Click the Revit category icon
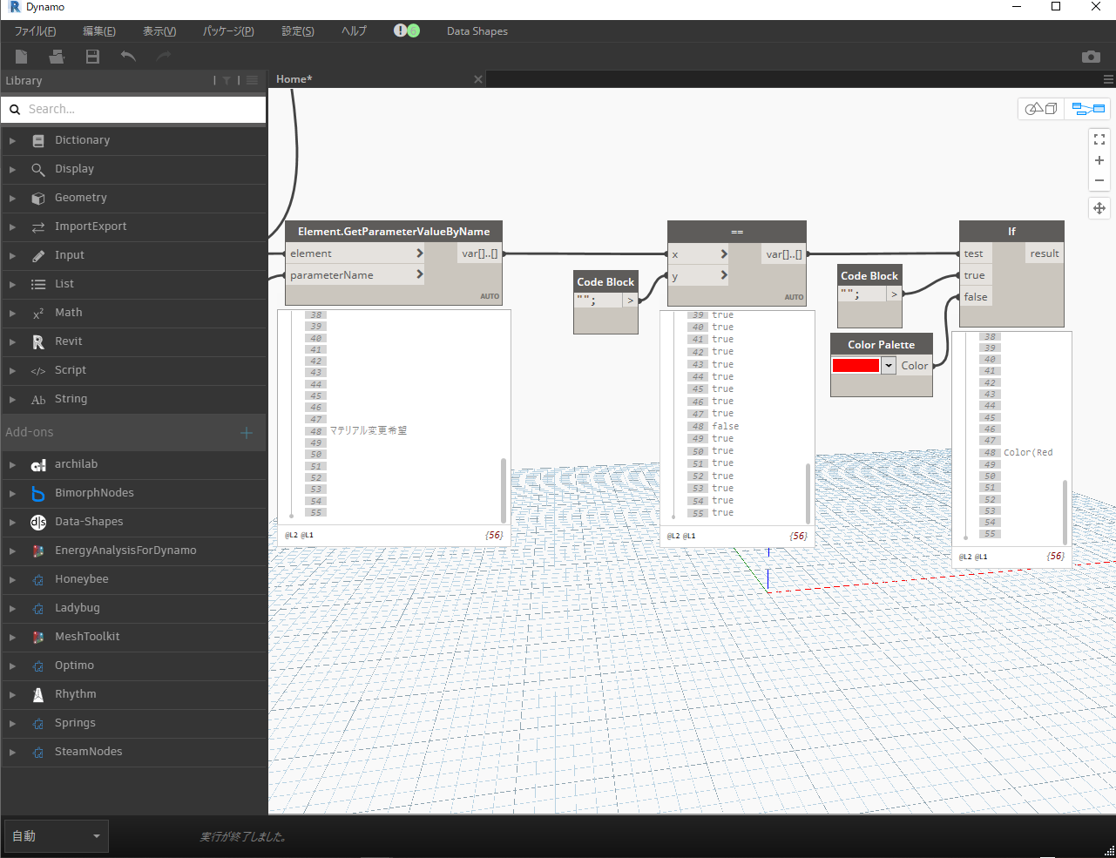 pyautogui.click(x=38, y=342)
